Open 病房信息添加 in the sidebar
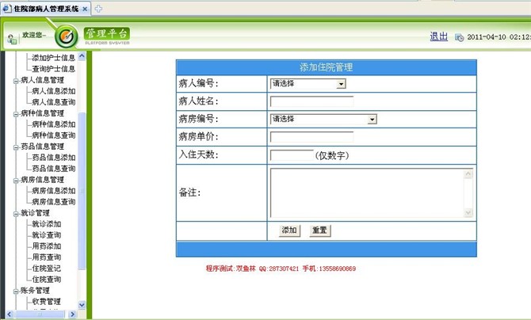This screenshot has width=531, height=320. 54,191
